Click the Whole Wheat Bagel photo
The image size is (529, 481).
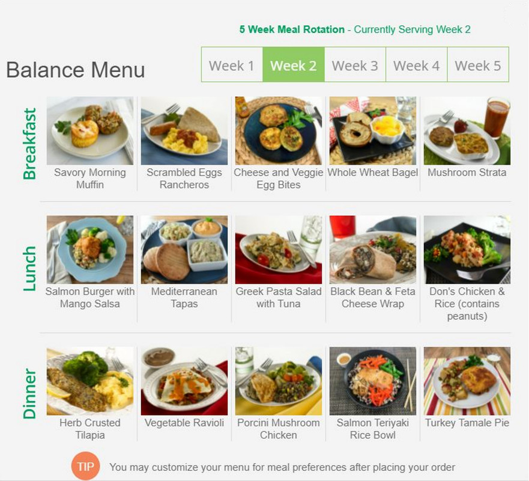click(x=373, y=130)
